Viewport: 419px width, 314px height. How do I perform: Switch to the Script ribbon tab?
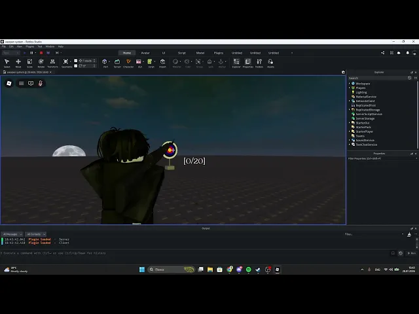coord(182,53)
